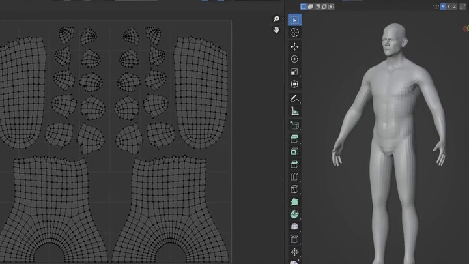Activate the 3D Cursor tool
Image resolution: width=469 pixels, height=264 pixels.
pyautogui.click(x=294, y=33)
